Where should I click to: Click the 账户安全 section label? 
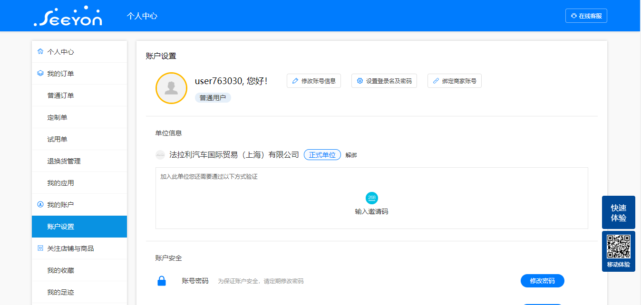169,258
